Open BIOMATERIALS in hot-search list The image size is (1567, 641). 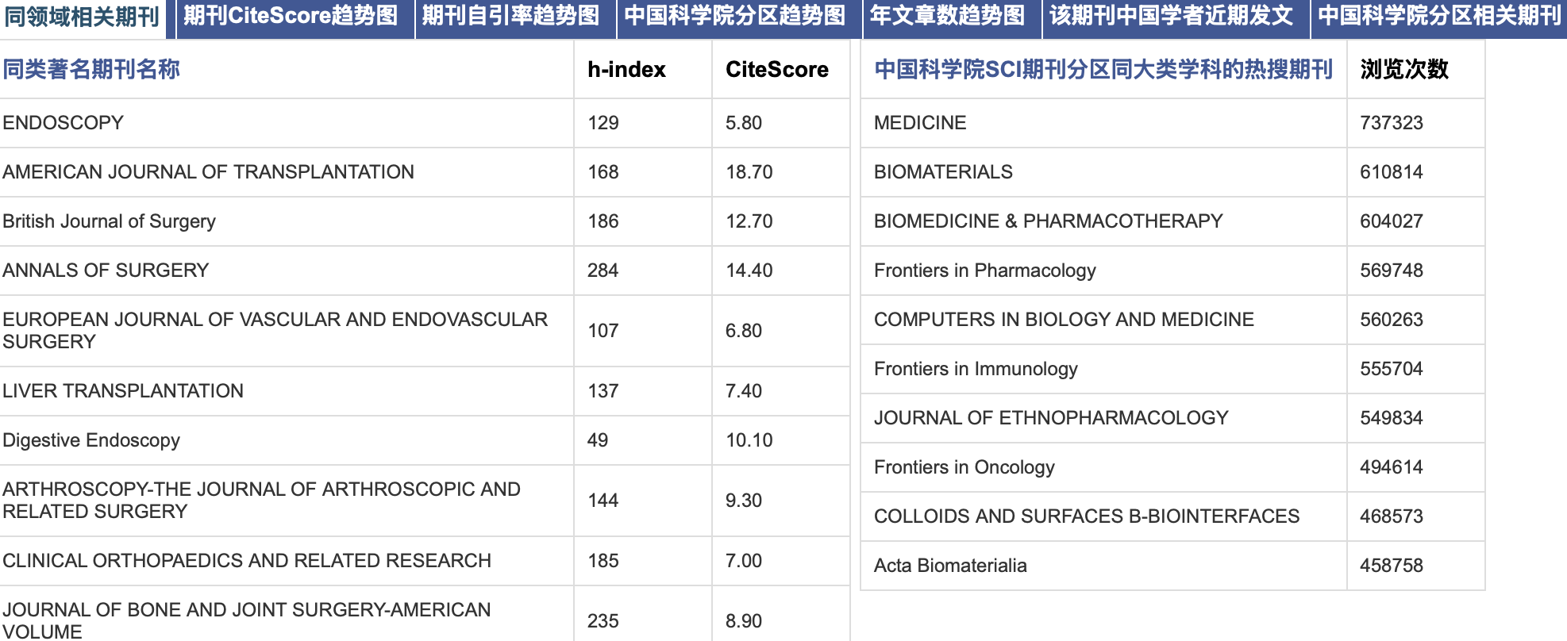(943, 172)
